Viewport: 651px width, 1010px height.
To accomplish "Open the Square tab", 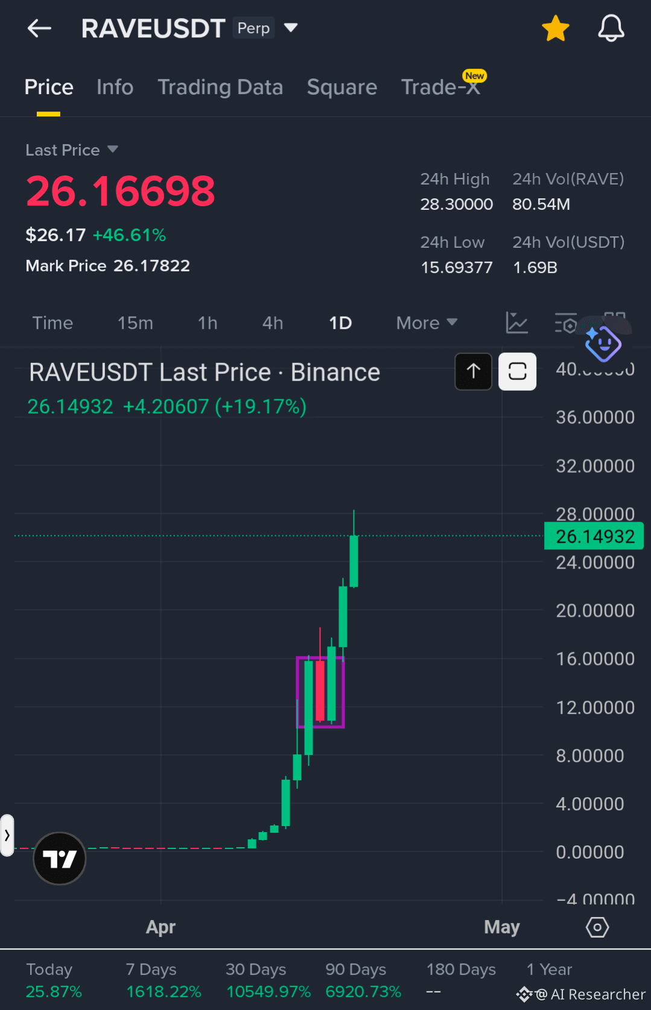I will pos(341,87).
